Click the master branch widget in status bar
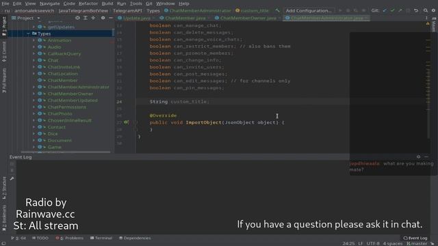The image size is (438, 246). [417, 243]
